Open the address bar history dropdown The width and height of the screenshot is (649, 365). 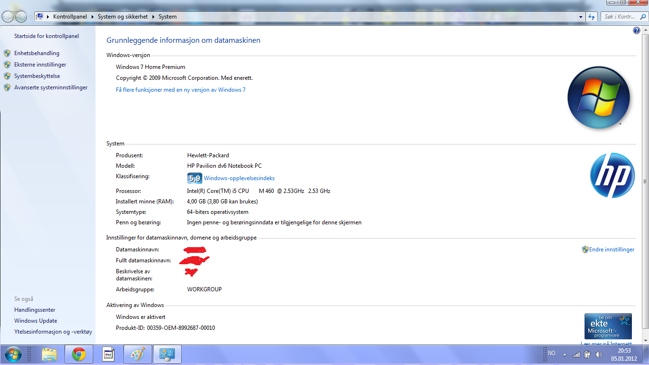pyautogui.click(x=581, y=17)
